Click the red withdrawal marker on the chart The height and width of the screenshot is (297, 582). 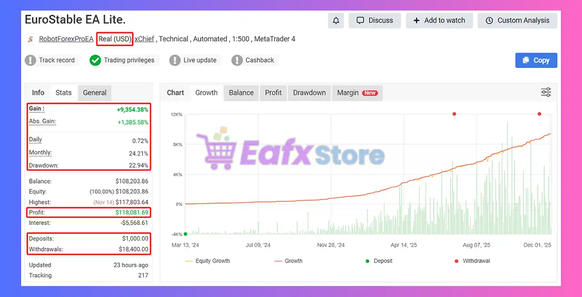click(x=454, y=114)
